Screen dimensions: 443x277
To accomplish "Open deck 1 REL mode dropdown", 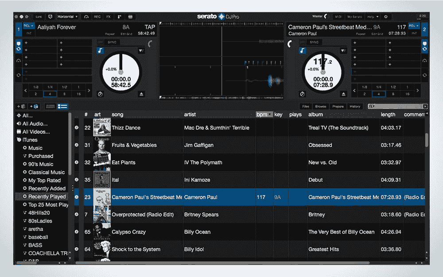I will 28,26.
